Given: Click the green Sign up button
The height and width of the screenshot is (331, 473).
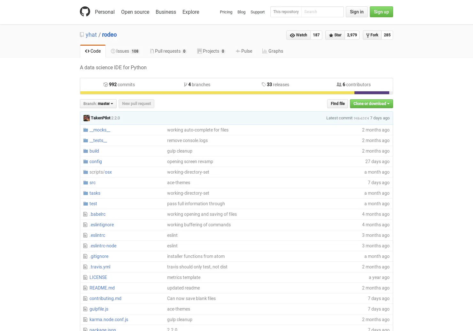Looking at the screenshot, I should (381, 12).
